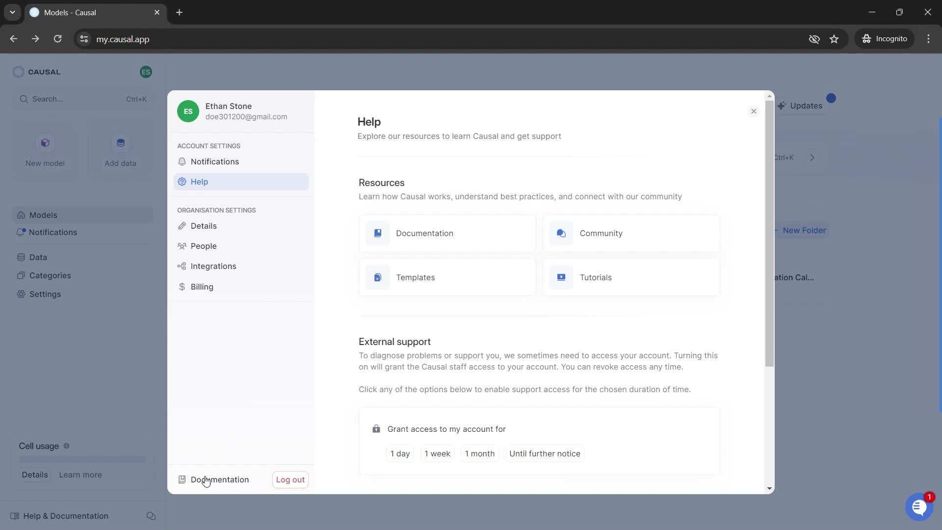Viewport: 942px width, 530px height.
Task: Expand Organisation Settings section
Action: point(216,210)
